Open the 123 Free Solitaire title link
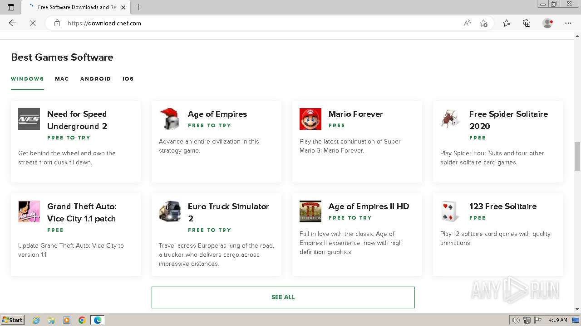581x326 pixels. pos(503,206)
